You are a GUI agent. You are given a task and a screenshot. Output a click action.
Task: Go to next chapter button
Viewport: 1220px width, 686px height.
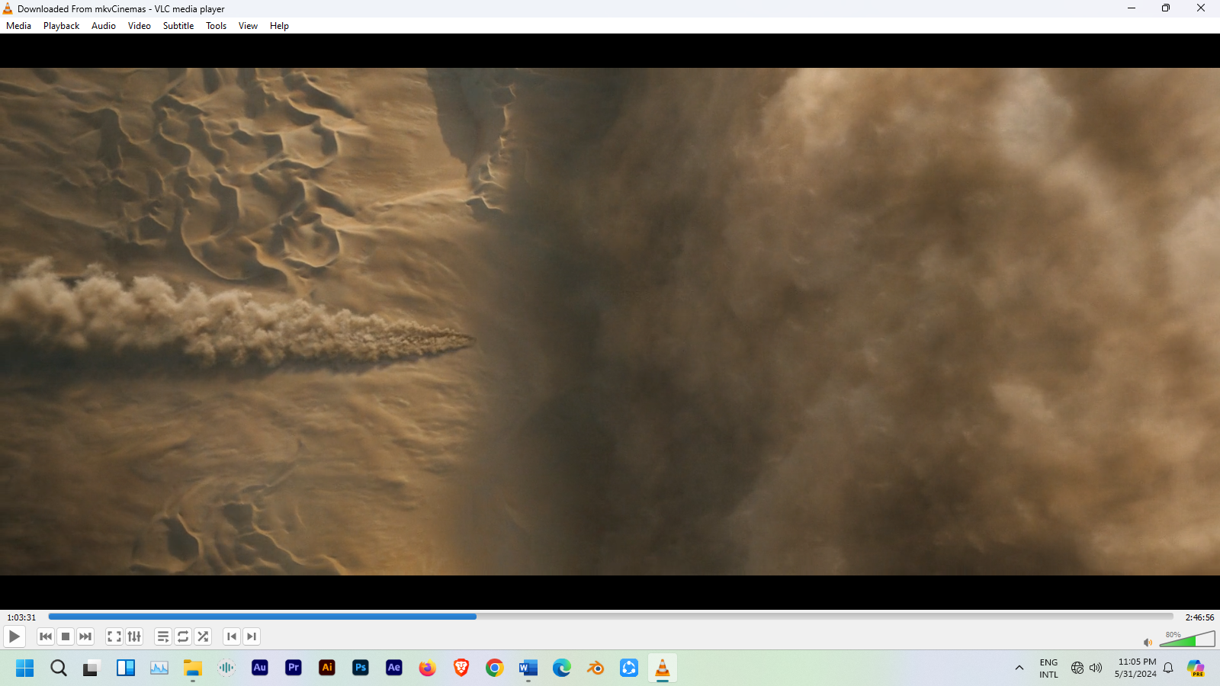(252, 636)
